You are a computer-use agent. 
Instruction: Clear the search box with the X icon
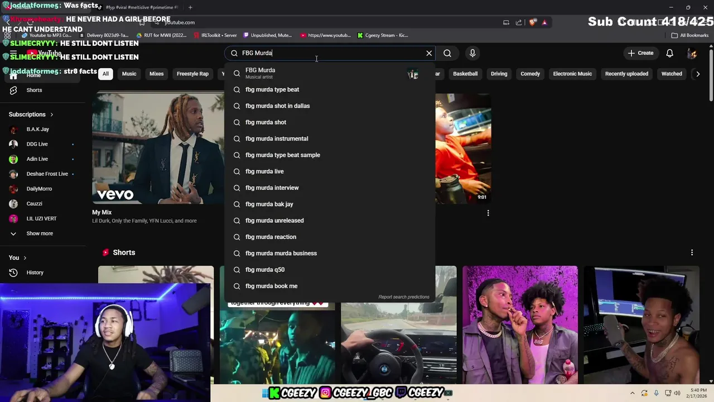point(429,53)
